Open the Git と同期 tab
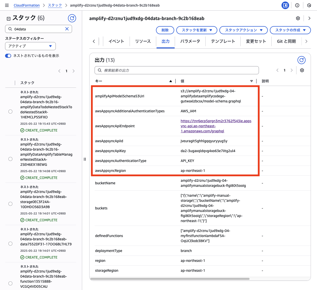This screenshot has height=290, width=317. coord(286,41)
